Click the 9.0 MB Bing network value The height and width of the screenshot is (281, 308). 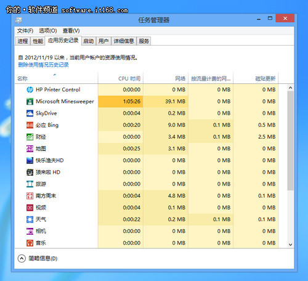177,125
